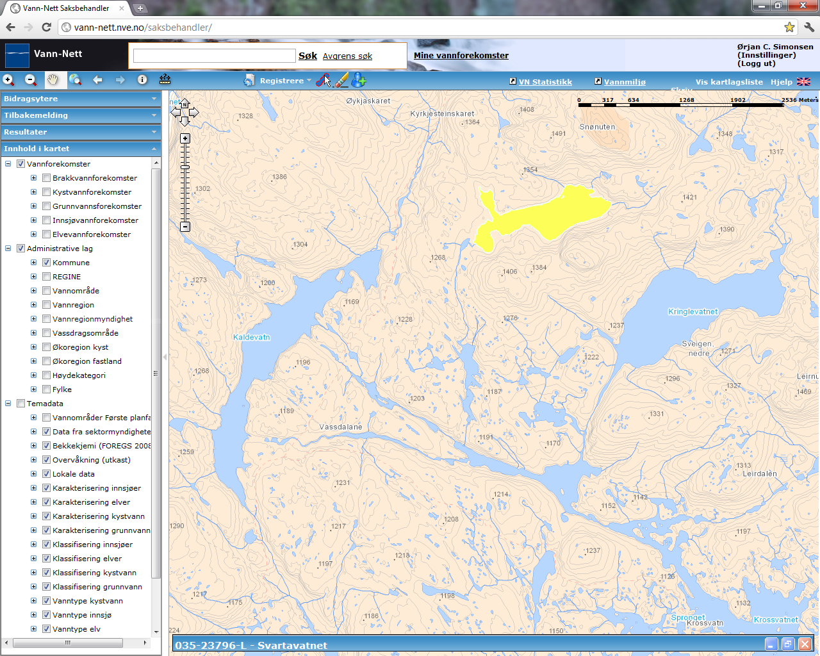Click the minus button on zoom slider

185,227
